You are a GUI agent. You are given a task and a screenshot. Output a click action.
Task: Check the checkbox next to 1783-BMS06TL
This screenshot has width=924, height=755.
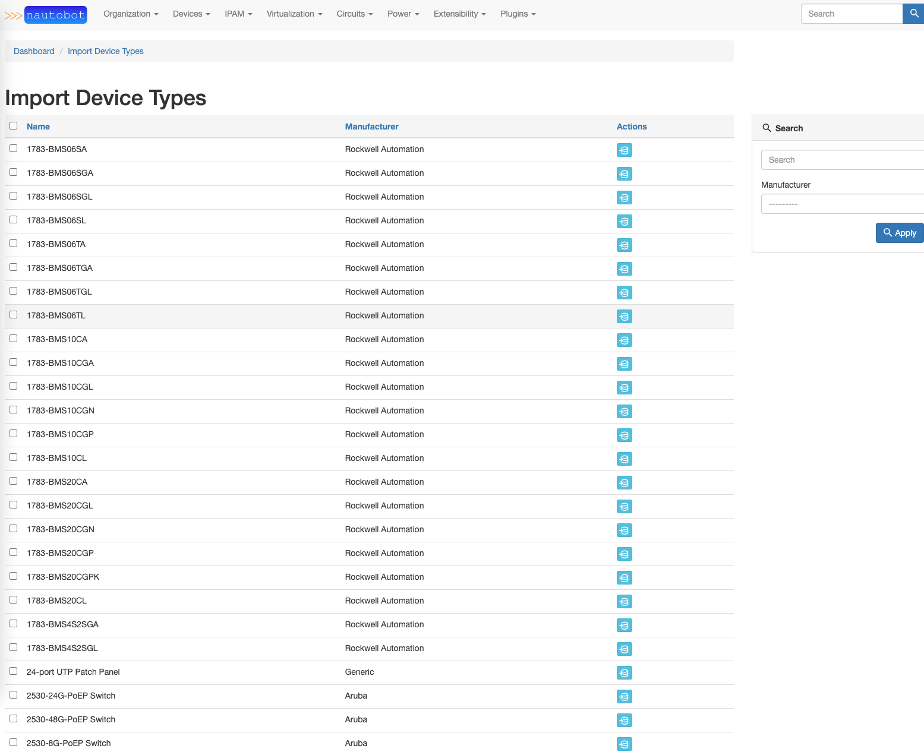pyautogui.click(x=13, y=314)
